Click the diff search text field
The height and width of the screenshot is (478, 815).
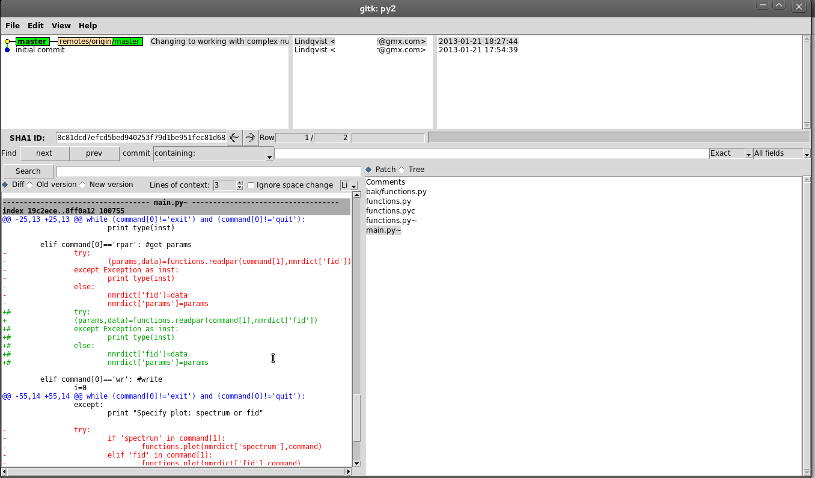pos(209,171)
